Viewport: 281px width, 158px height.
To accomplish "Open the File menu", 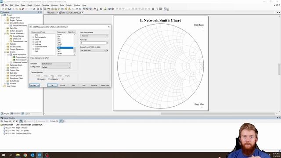I will (6, 5).
